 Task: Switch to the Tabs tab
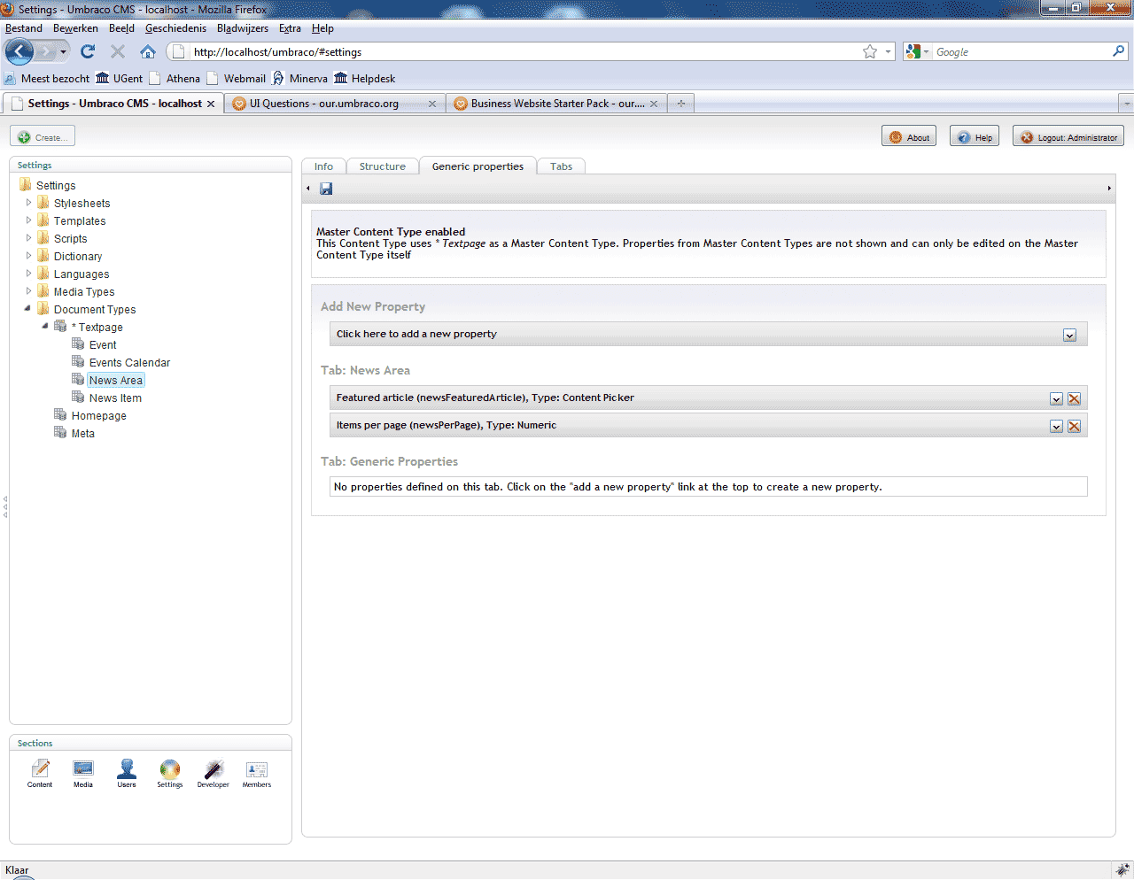point(561,166)
